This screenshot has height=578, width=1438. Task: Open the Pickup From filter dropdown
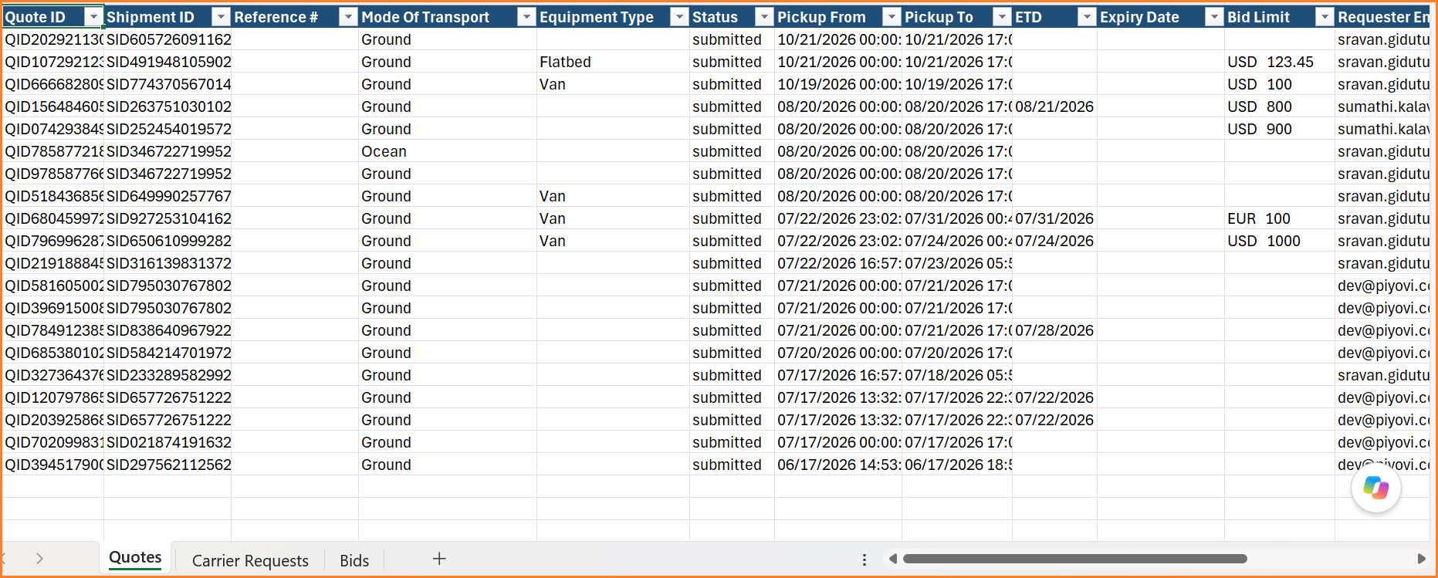(x=892, y=17)
